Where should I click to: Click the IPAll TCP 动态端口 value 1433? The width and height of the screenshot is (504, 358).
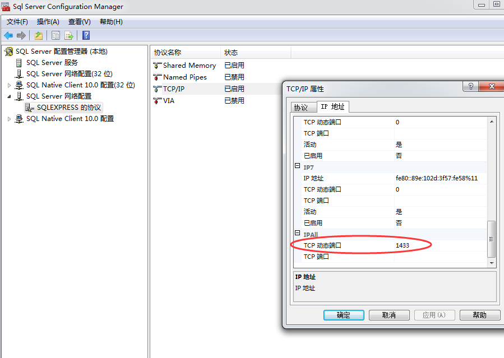click(x=403, y=245)
